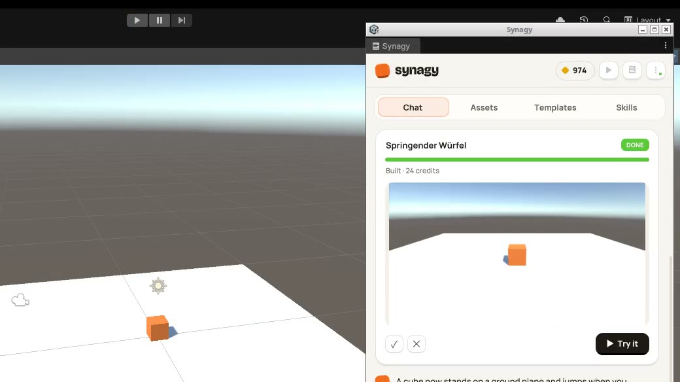Viewport: 680px width, 382px height.
Task: Show the 974 credits balance
Action: click(575, 71)
